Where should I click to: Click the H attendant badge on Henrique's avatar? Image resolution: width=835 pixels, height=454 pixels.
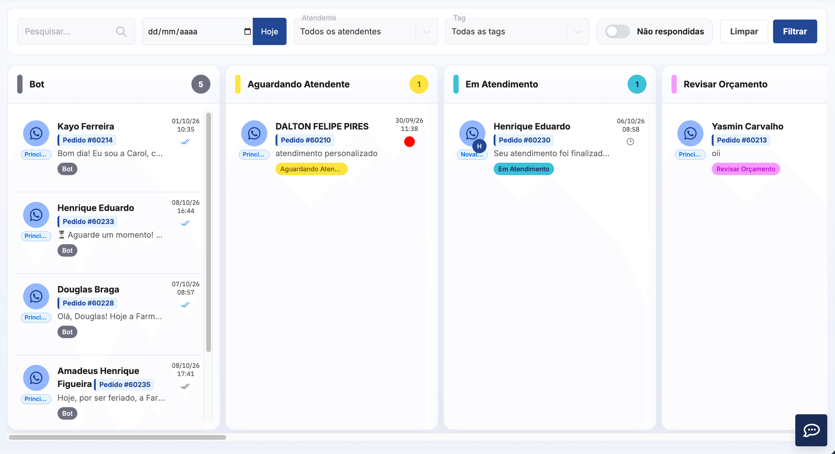pos(479,146)
